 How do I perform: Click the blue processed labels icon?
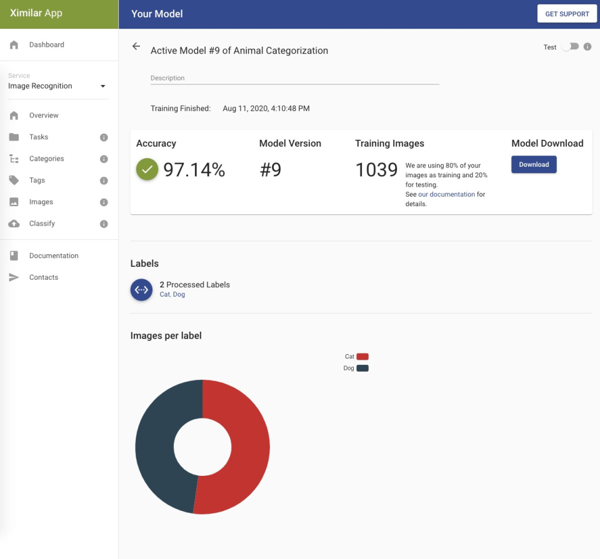(x=141, y=290)
